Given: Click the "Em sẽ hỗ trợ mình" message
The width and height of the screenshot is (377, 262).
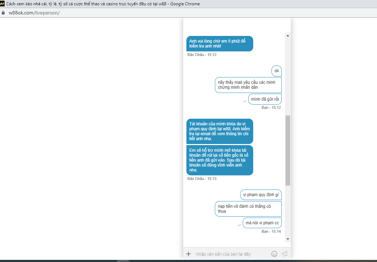Looking at the screenshot, I should click(219, 160).
